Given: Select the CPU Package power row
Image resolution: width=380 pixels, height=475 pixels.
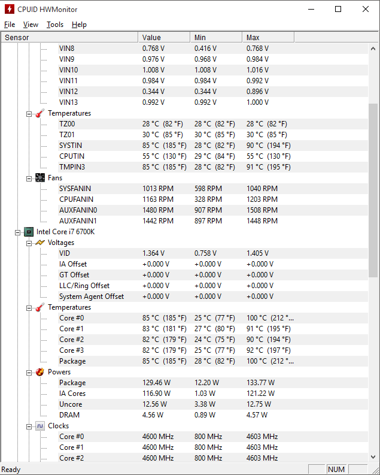Looking at the screenshot, I should coord(72,383).
